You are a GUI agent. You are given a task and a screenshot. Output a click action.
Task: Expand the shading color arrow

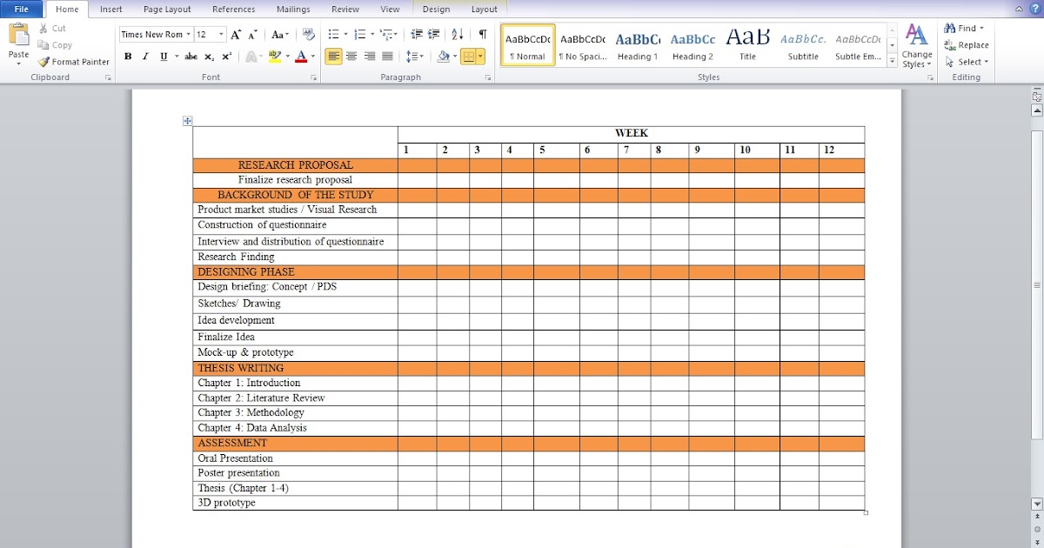pos(455,57)
